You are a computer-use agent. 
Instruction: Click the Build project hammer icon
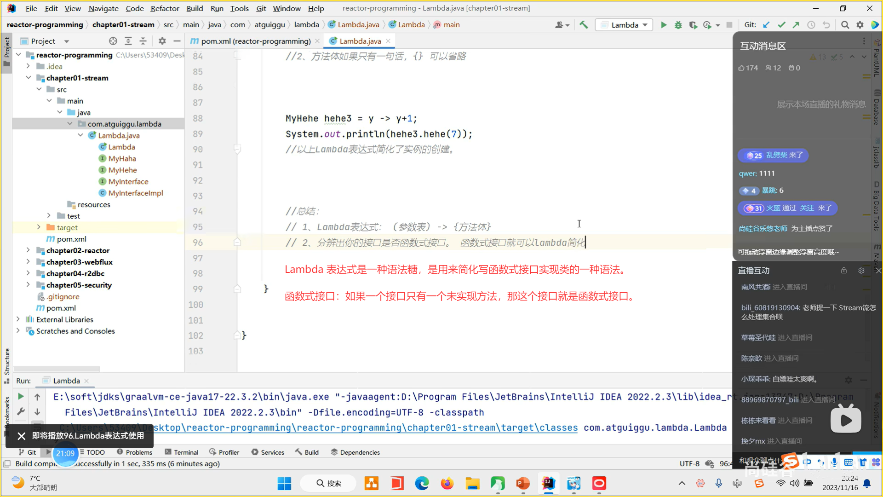[584, 25]
